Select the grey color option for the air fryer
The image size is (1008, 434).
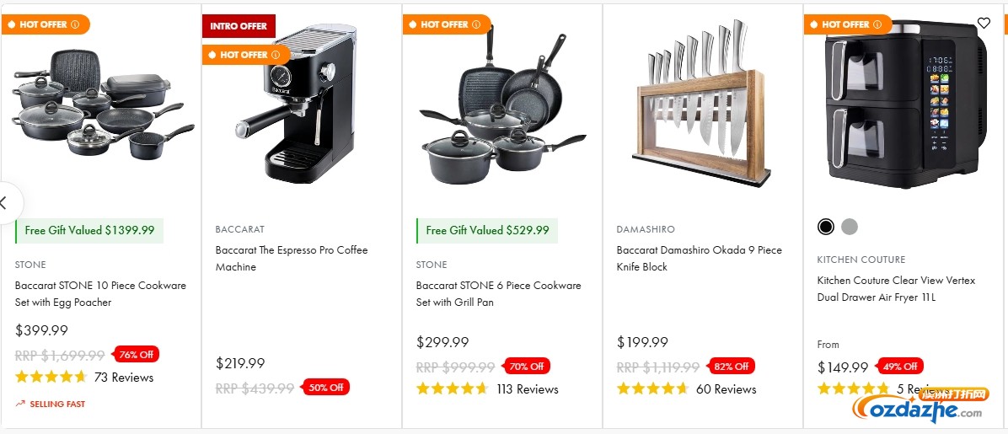click(850, 227)
